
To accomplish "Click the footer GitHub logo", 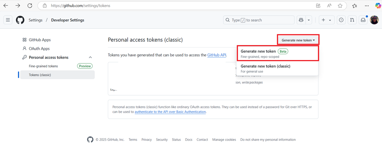I will tap(90, 140).
